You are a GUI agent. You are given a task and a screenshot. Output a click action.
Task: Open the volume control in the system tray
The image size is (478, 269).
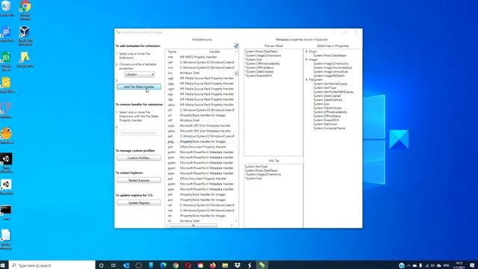432,266
